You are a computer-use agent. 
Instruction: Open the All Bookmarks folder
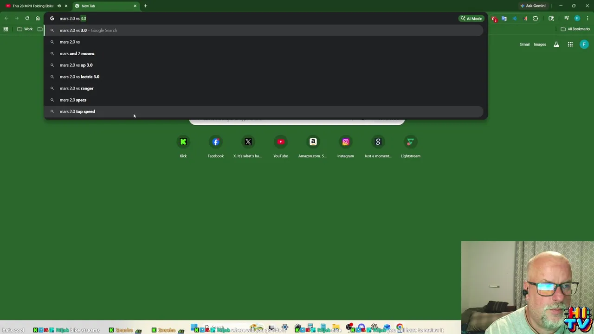[x=575, y=29]
